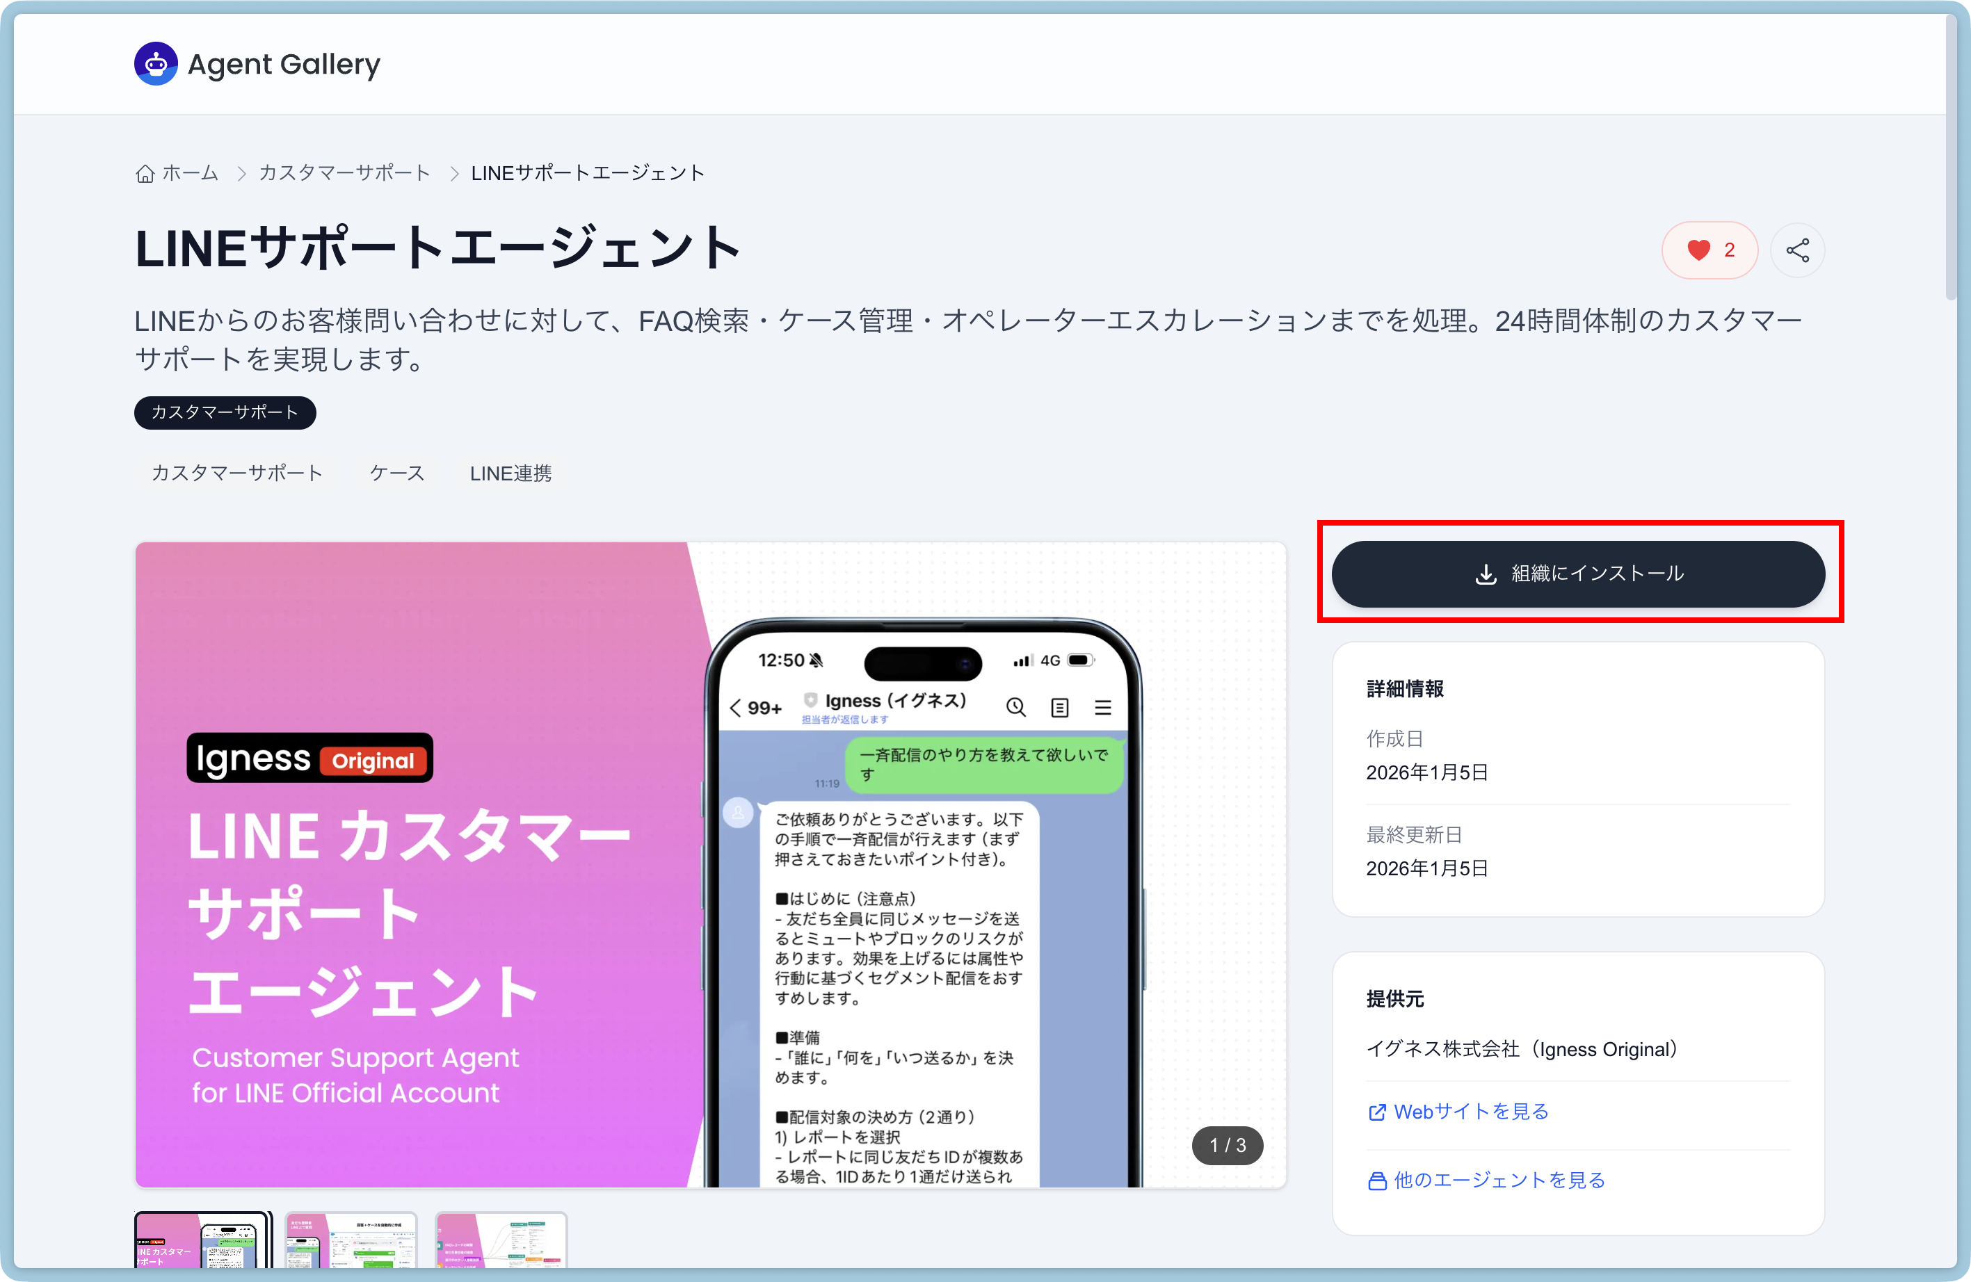This screenshot has height=1282, width=1971.
Task: Select the grey カスタマーサポート tag
Action: click(x=237, y=473)
